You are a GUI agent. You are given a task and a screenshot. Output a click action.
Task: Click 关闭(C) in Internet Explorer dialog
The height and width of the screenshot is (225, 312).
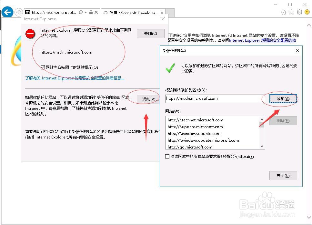[150, 34]
